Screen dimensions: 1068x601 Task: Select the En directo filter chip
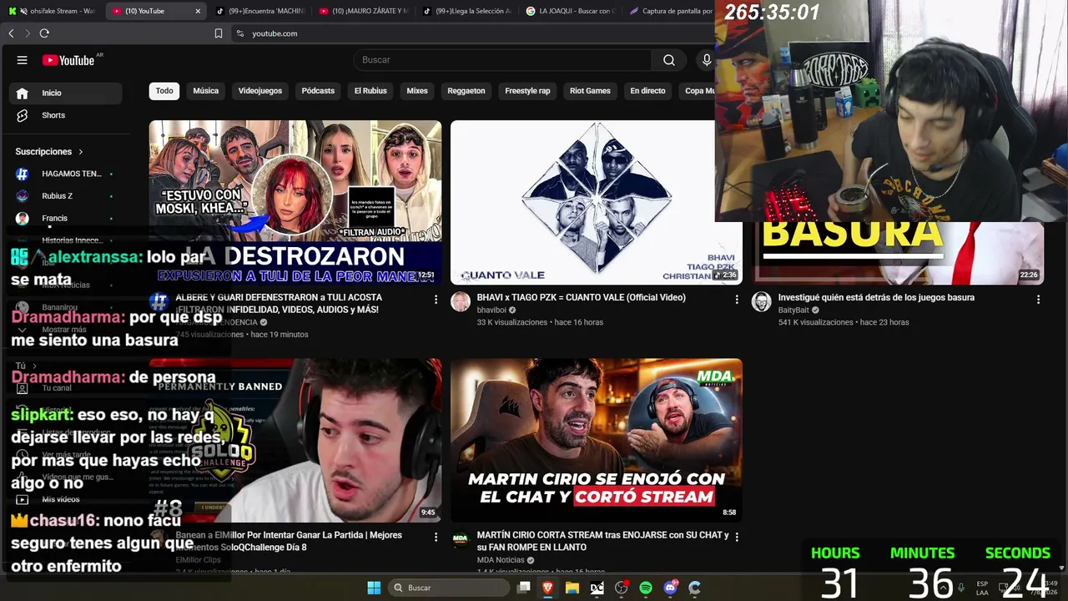tap(647, 91)
